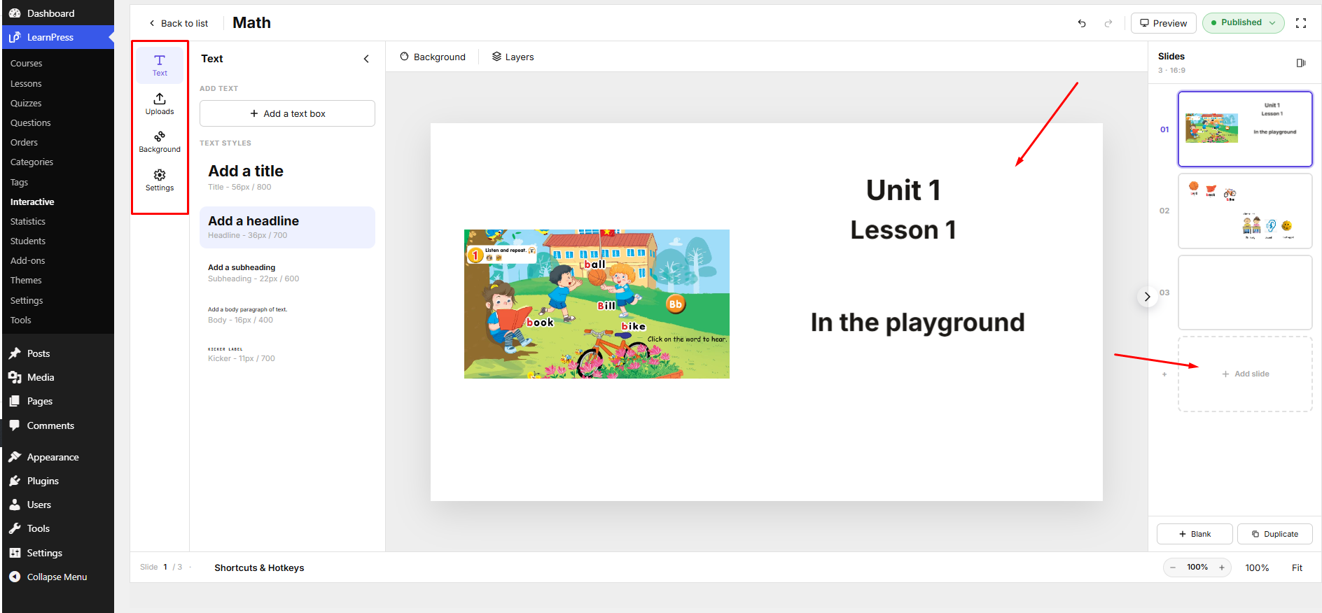
Task: Open the Media library menu
Action: (x=58, y=377)
